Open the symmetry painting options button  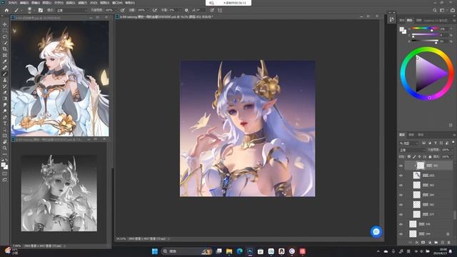click(220, 10)
